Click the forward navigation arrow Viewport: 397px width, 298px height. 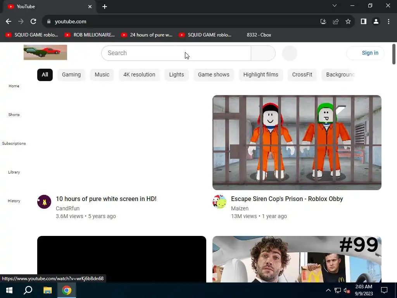point(21,22)
